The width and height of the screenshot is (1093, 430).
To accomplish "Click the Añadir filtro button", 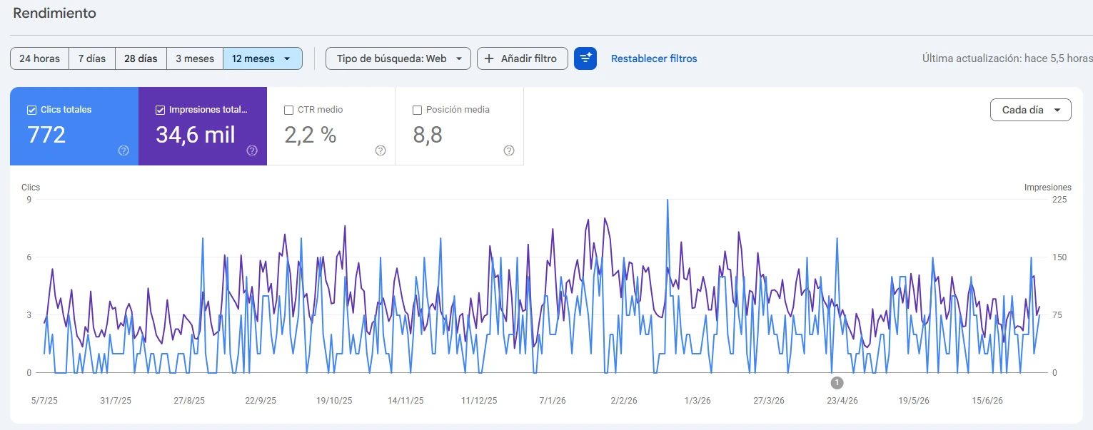I will pyautogui.click(x=522, y=58).
